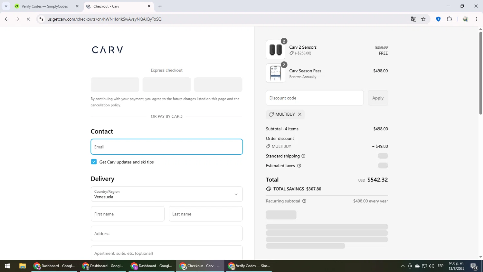The height and width of the screenshot is (272, 483).
Task: Click the page vertical scrollbar
Action: click(x=481, y=73)
